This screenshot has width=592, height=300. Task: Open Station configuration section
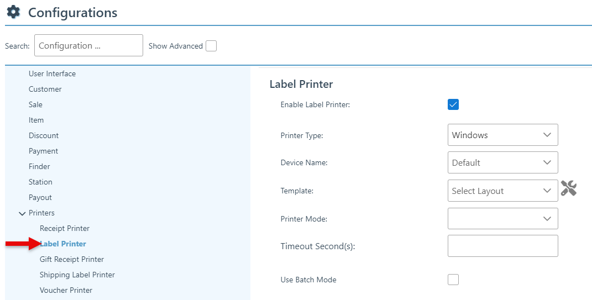(40, 182)
